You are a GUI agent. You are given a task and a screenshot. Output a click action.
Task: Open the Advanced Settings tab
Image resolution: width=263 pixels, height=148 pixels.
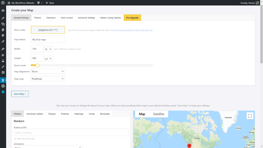[x=87, y=18]
